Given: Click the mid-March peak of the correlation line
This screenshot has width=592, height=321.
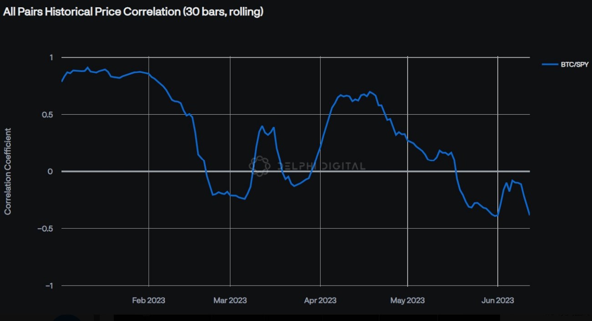Looking at the screenshot, I should click(x=262, y=126).
